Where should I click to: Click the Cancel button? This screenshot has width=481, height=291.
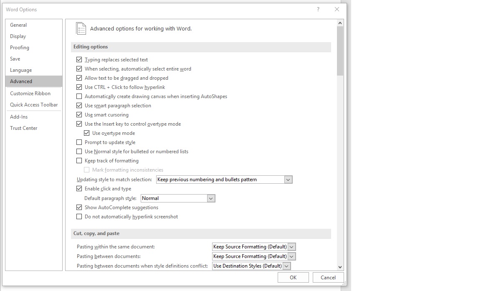[328, 278]
